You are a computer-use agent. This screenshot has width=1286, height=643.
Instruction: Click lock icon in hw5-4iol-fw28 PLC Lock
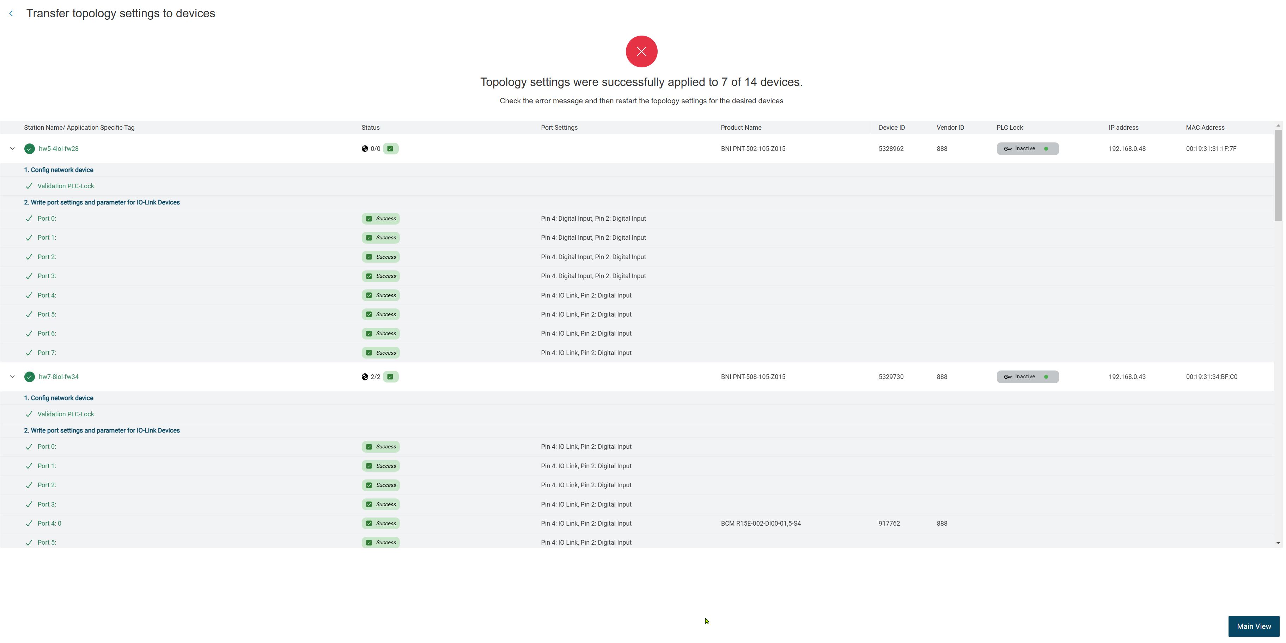[1007, 149]
